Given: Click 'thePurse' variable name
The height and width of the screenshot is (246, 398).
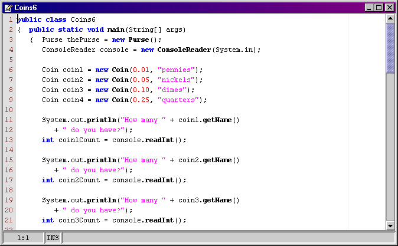Looking at the screenshot, I should click(83, 40).
